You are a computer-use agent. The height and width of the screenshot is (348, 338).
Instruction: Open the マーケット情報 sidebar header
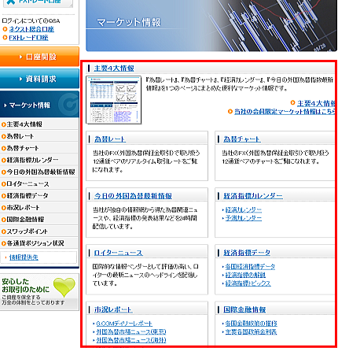[39, 105]
